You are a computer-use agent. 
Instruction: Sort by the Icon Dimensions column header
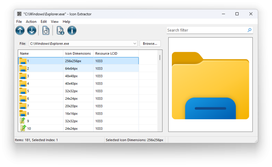coord(78,53)
